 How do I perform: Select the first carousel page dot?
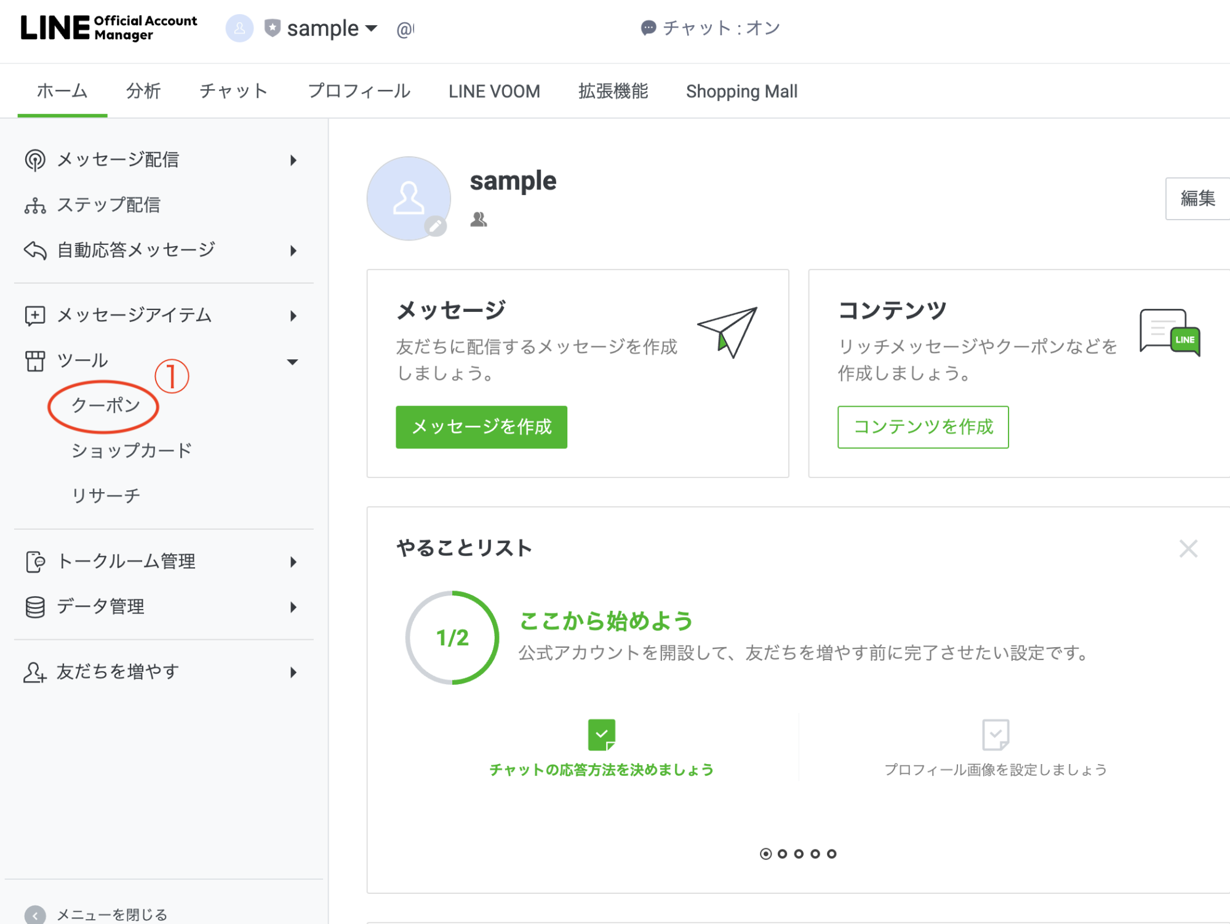765,854
